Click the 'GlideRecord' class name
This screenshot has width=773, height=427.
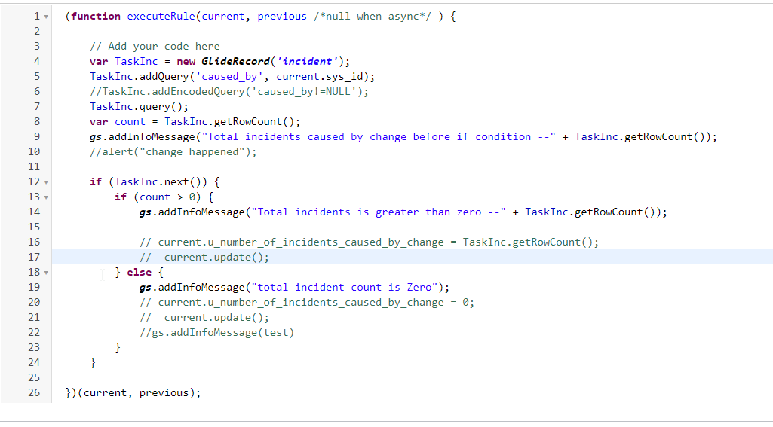click(235, 62)
